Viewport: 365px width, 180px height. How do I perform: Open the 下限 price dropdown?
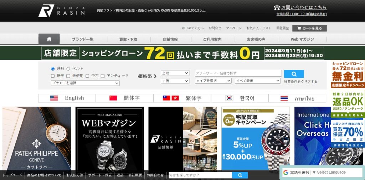click(x=175, y=81)
